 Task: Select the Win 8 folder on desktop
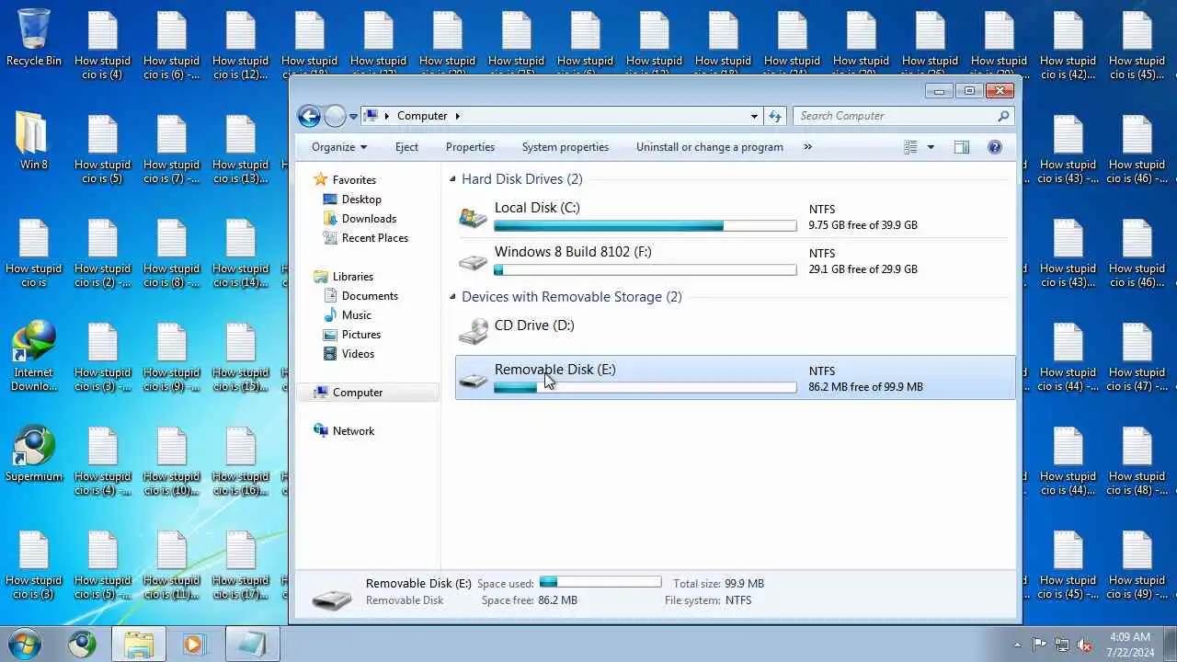coord(33,142)
